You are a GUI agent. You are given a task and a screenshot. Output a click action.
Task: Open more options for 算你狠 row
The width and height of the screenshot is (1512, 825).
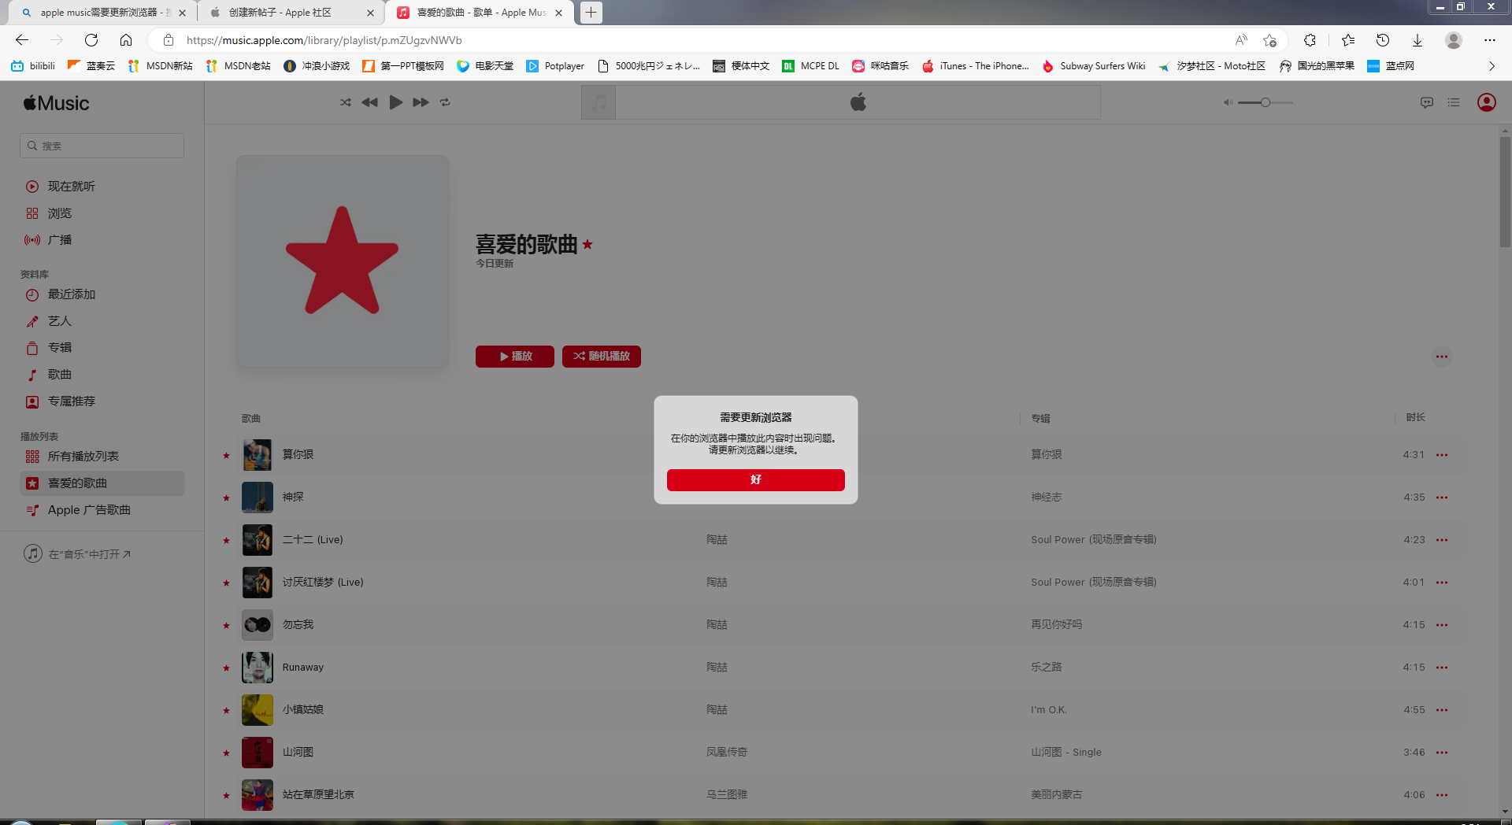1442,455
